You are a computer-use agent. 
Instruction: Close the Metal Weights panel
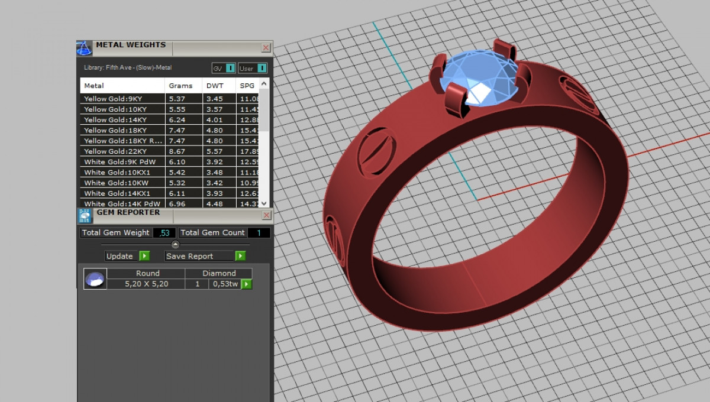pos(266,48)
